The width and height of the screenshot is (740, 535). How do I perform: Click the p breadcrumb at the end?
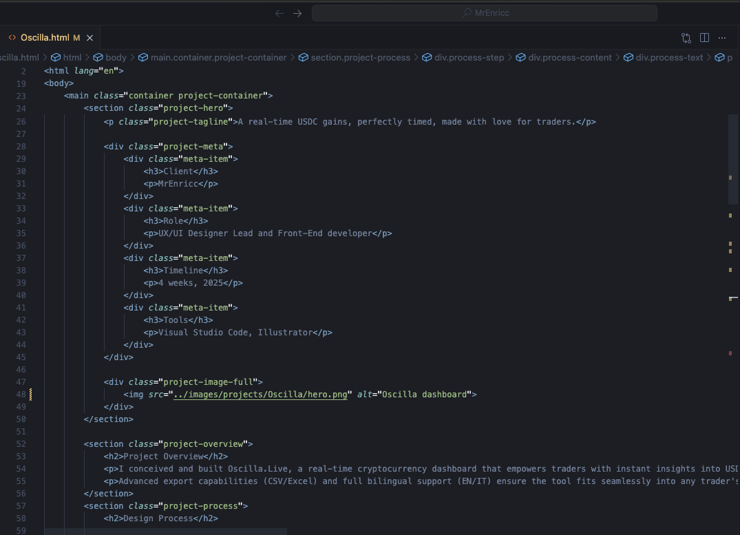click(x=730, y=58)
